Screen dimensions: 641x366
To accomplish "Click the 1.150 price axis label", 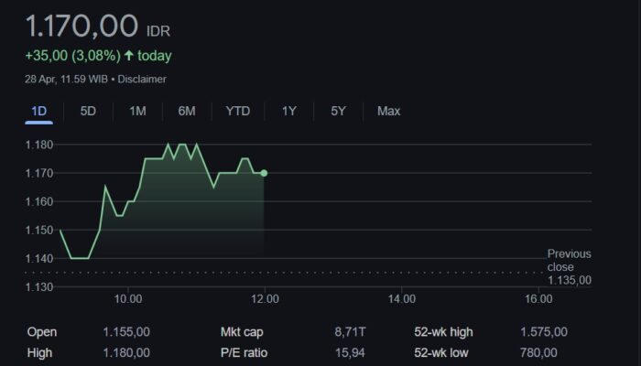I will coord(39,230).
